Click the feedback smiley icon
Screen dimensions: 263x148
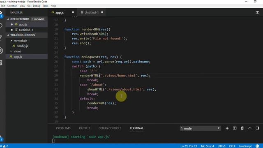[x=257, y=146]
